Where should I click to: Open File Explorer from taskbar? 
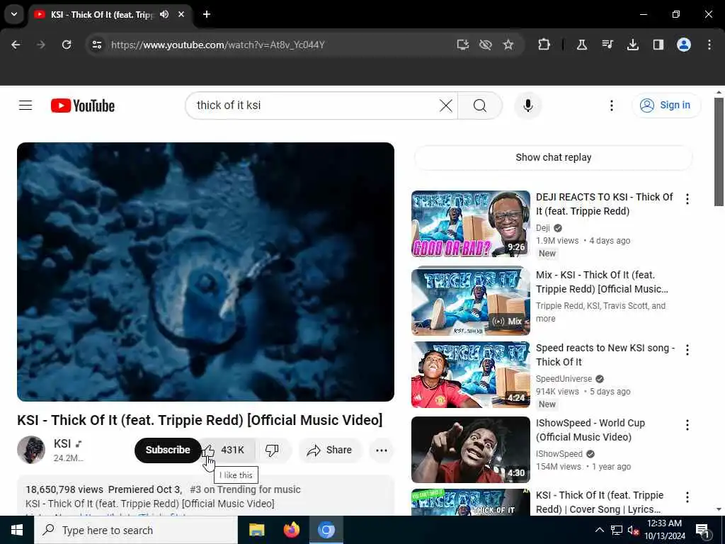(x=256, y=530)
